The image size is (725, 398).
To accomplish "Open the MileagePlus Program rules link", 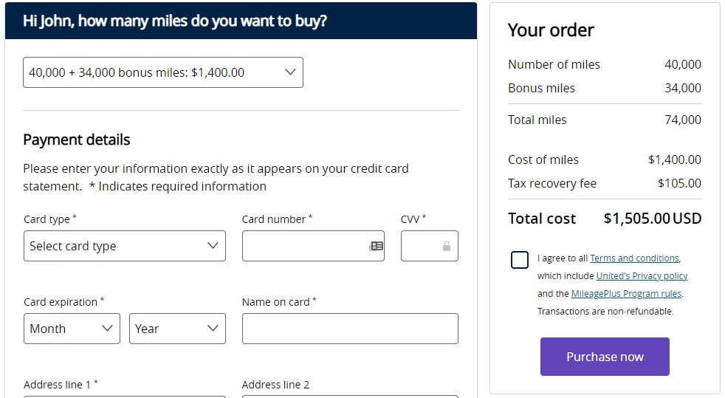I will [x=627, y=294].
